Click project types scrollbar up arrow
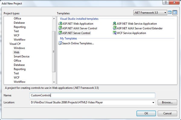The image size is (181, 120). (54, 19)
